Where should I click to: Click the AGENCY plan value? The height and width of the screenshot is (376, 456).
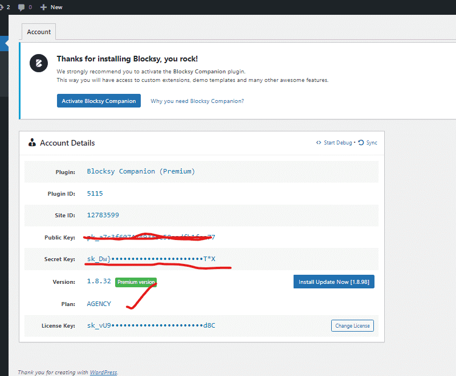point(99,304)
